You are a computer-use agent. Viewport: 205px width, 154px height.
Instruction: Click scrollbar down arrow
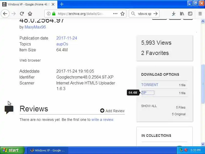(203, 144)
